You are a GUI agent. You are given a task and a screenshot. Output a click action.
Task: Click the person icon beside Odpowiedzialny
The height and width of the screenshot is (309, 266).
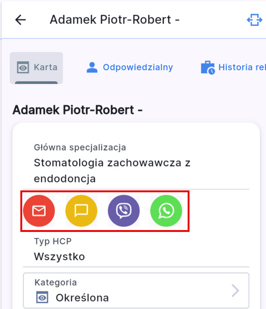tap(92, 67)
